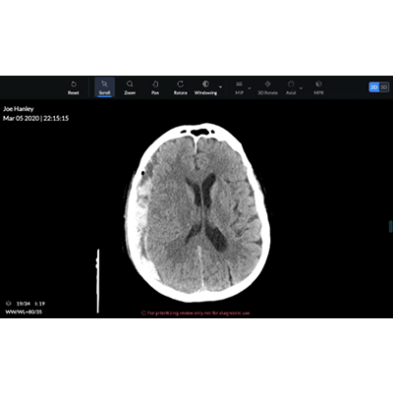Viewport: 393px width, 393px height.
Task: Expand the Windowing presets dropdown arrow
Action: click(x=220, y=87)
